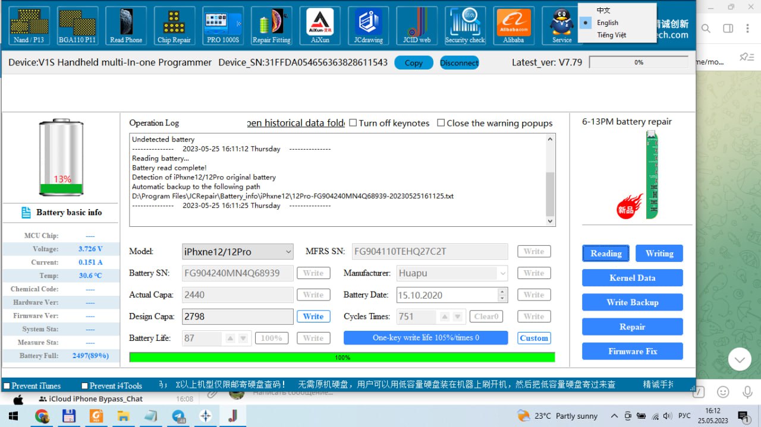The height and width of the screenshot is (427, 761).
Task: Open the Windows Start menu
Action: coord(13,416)
